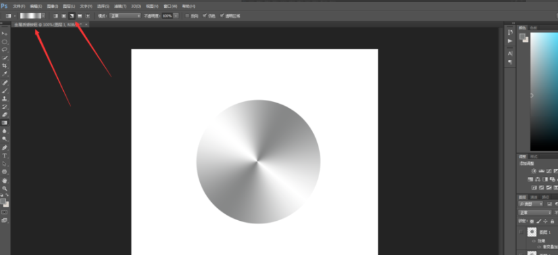Select the Eyedropper tool
Image resolution: width=558 pixels, height=255 pixels.
point(5,74)
